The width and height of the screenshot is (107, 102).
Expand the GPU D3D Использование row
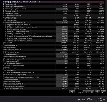(3, 66)
